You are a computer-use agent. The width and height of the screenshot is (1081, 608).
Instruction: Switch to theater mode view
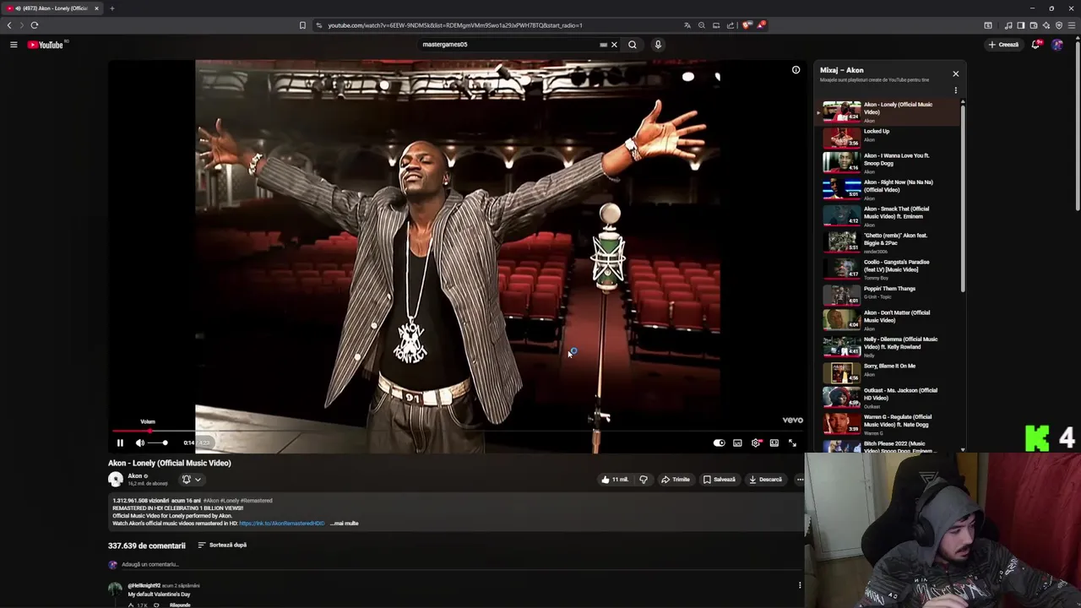pyautogui.click(x=774, y=442)
